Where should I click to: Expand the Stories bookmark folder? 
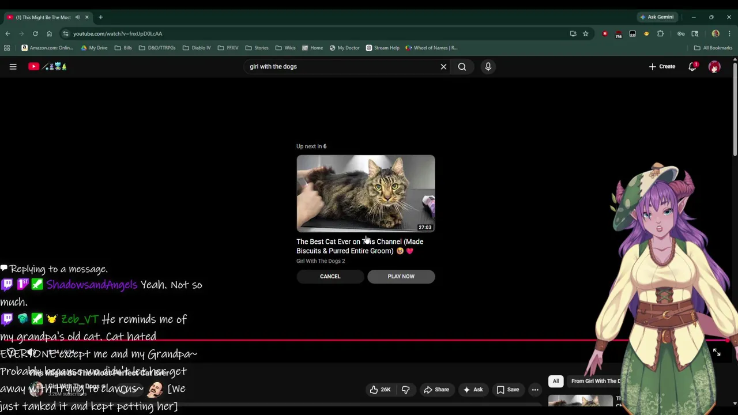pyautogui.click(x=257, y=48)
